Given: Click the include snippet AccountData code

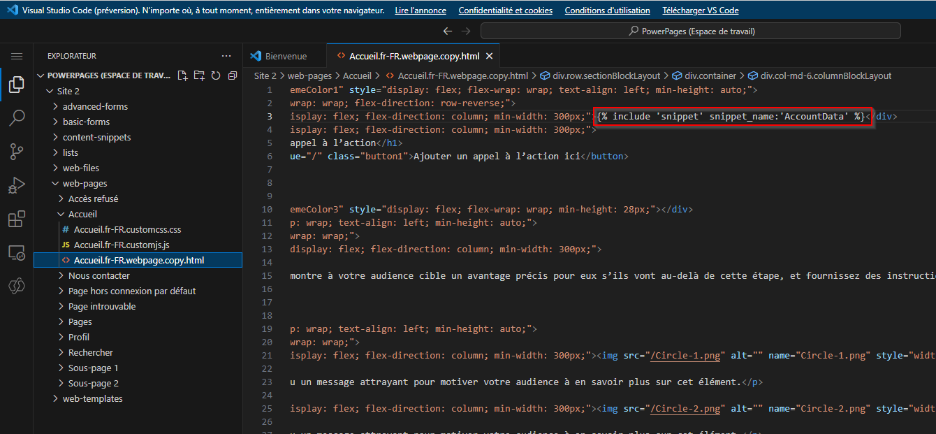Looking at the screenshot, I should tap(732, 117).
